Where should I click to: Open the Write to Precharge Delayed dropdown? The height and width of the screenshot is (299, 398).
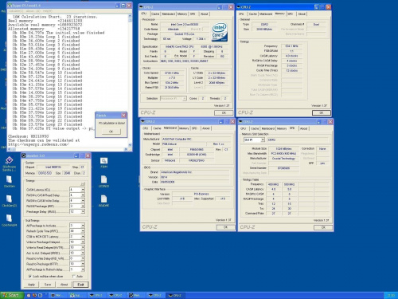pyautogui.click(x=83, y=242)
